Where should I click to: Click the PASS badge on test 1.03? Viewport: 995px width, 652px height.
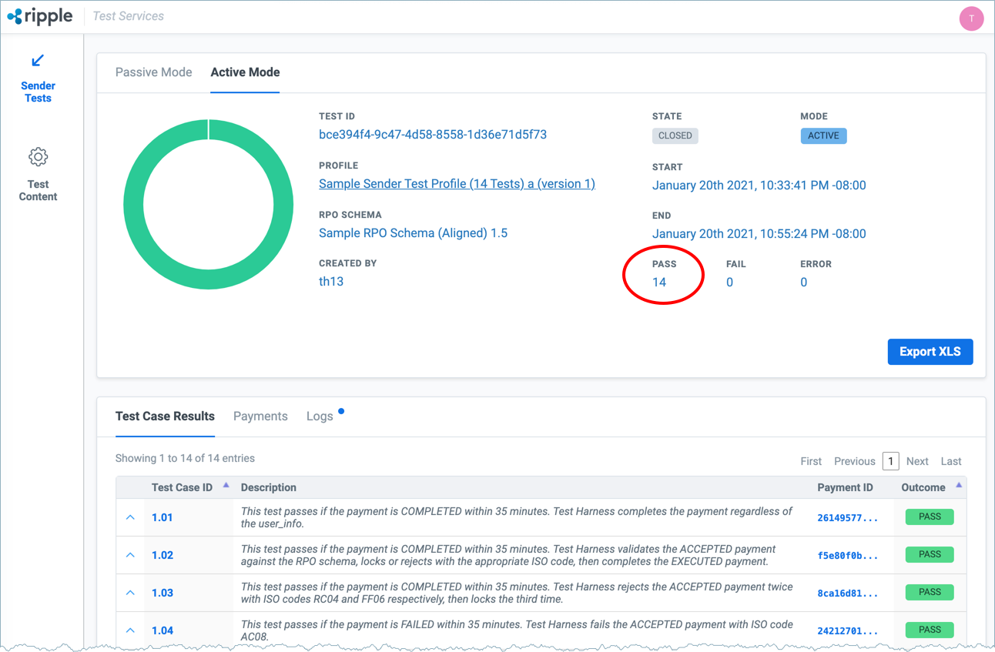pos(929,592)
